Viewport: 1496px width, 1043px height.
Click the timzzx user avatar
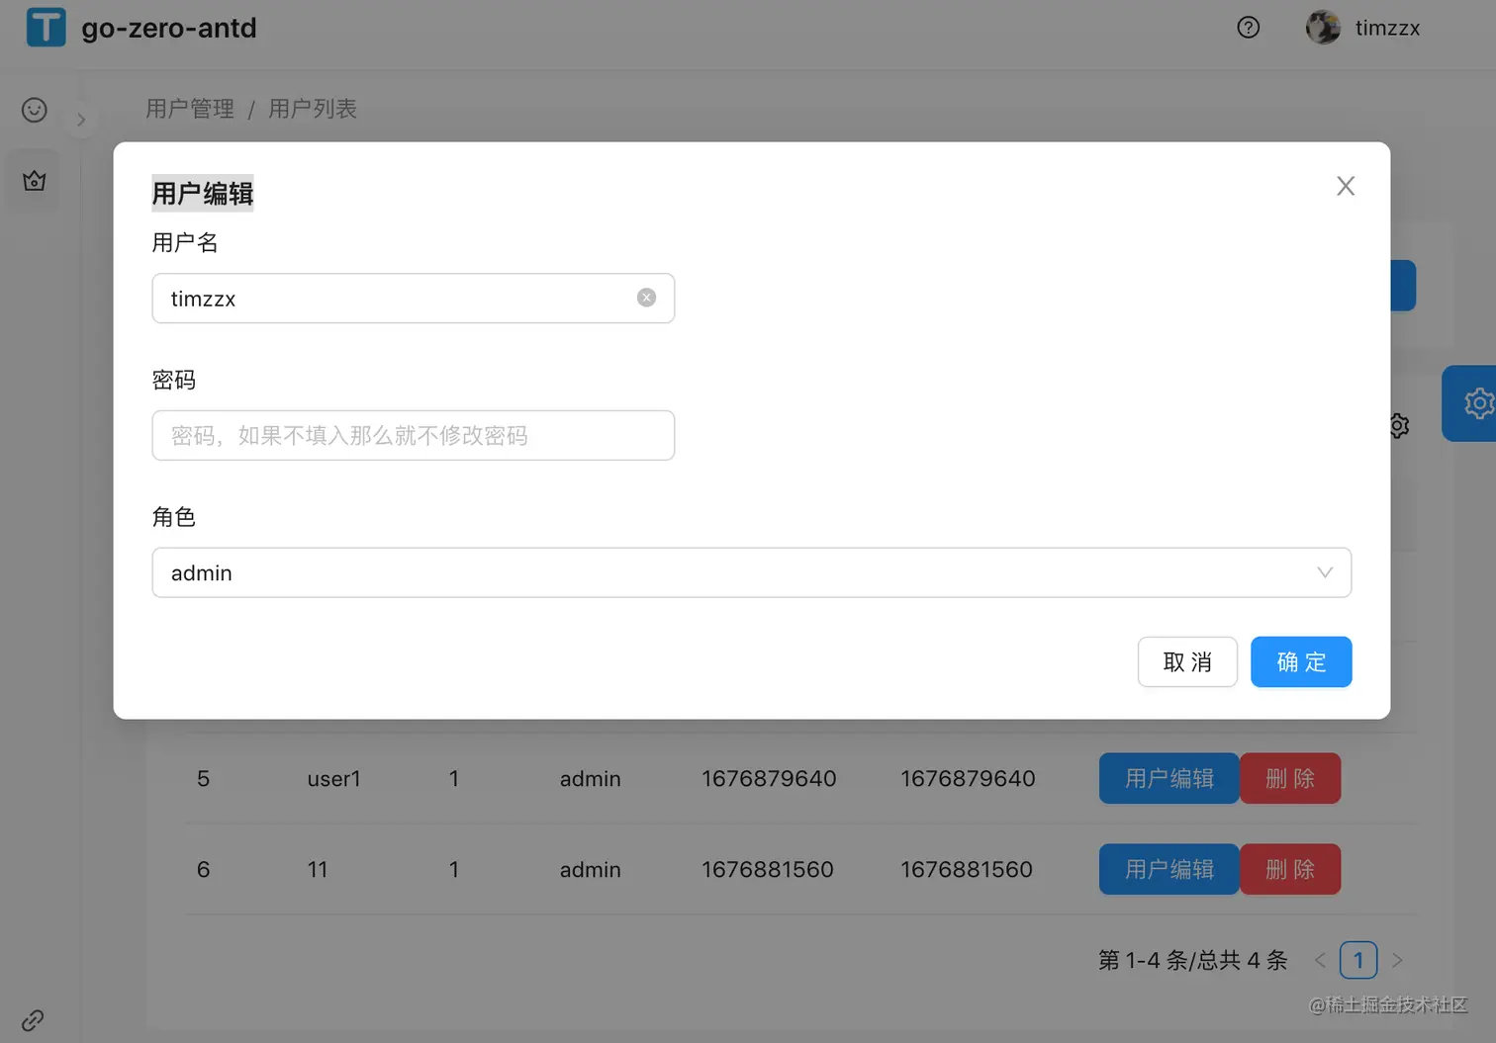[x=1323, y=28]
